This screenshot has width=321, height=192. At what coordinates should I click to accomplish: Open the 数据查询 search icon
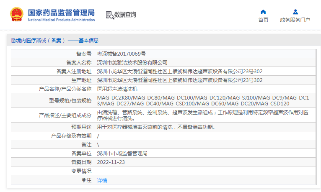pyautogui.click(x=110, y=15)
